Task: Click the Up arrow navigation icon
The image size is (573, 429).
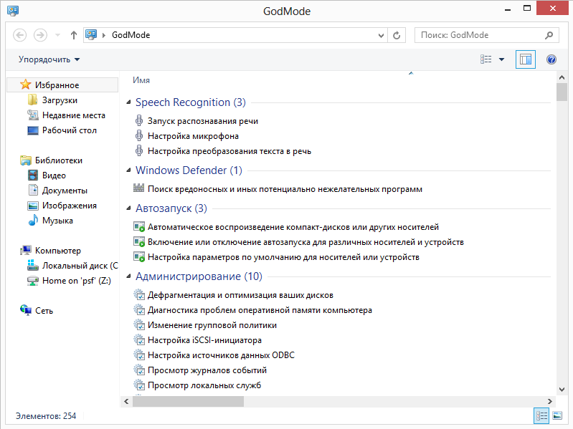Action: click(74, 34)
